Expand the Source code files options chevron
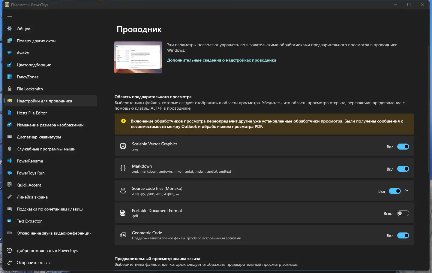 click(x=407, y=190)
